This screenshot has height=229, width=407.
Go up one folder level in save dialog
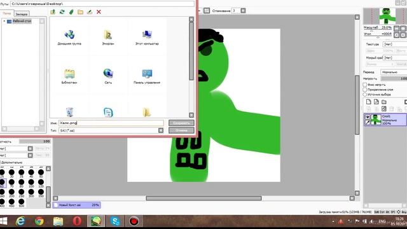click(53, 12)
